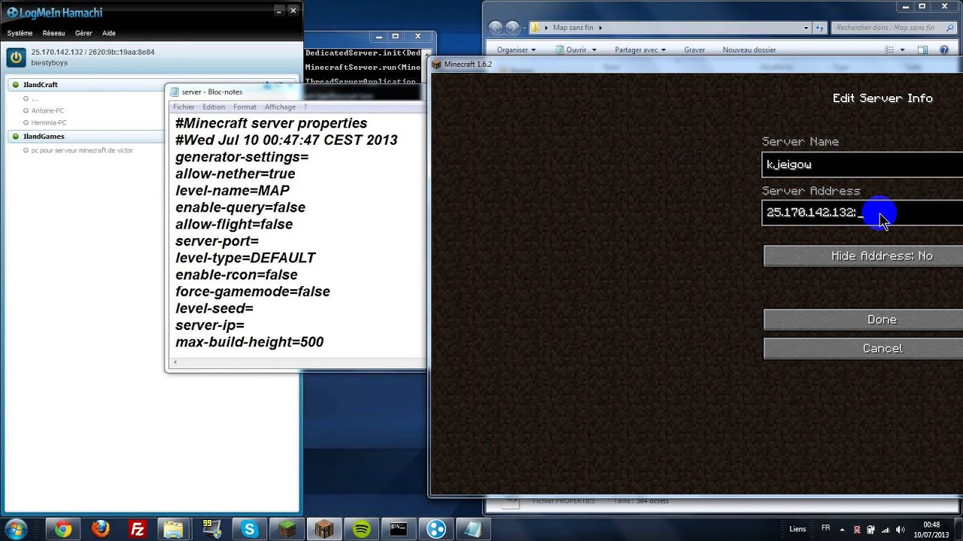This screenshot has width=963, height=541.
Task: Click Cancel in Edit Server Info
Action: click(x=864, y=349)
